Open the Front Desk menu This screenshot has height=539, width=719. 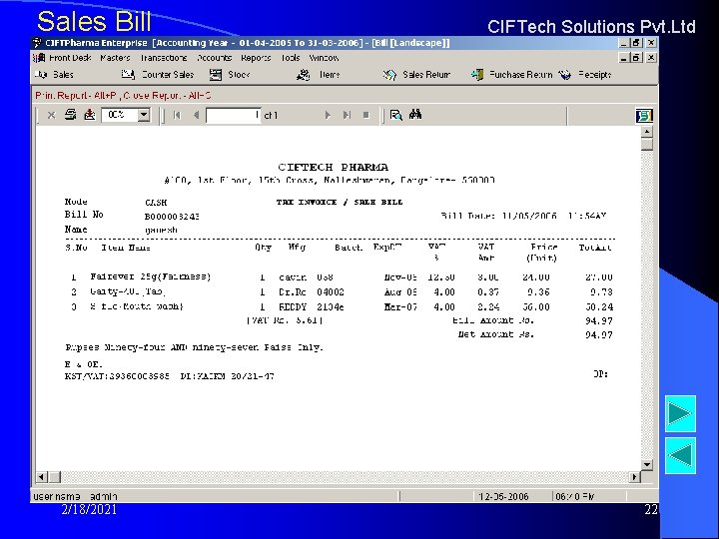pyautogui.click(x=70, y=58)
